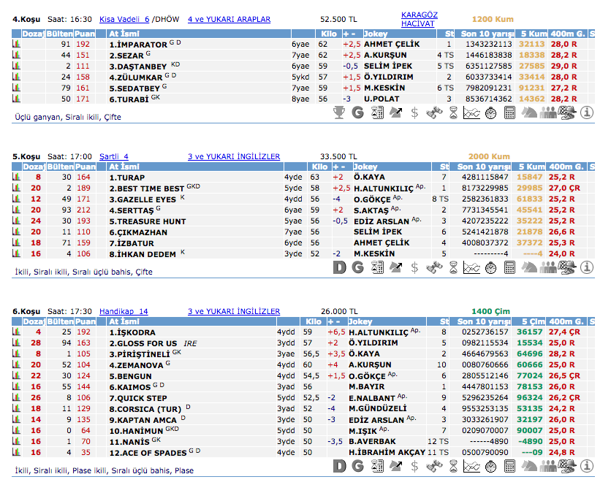Open the line graph icon in race 4
Image resolution: width=611 pixels, height=493 pixels.
click(472, 112)
